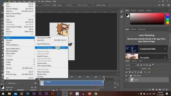The width and height of the screenshot is (171, 96).
Task: Open the Opacity dropdown arrow
Action: click(152, 69)
